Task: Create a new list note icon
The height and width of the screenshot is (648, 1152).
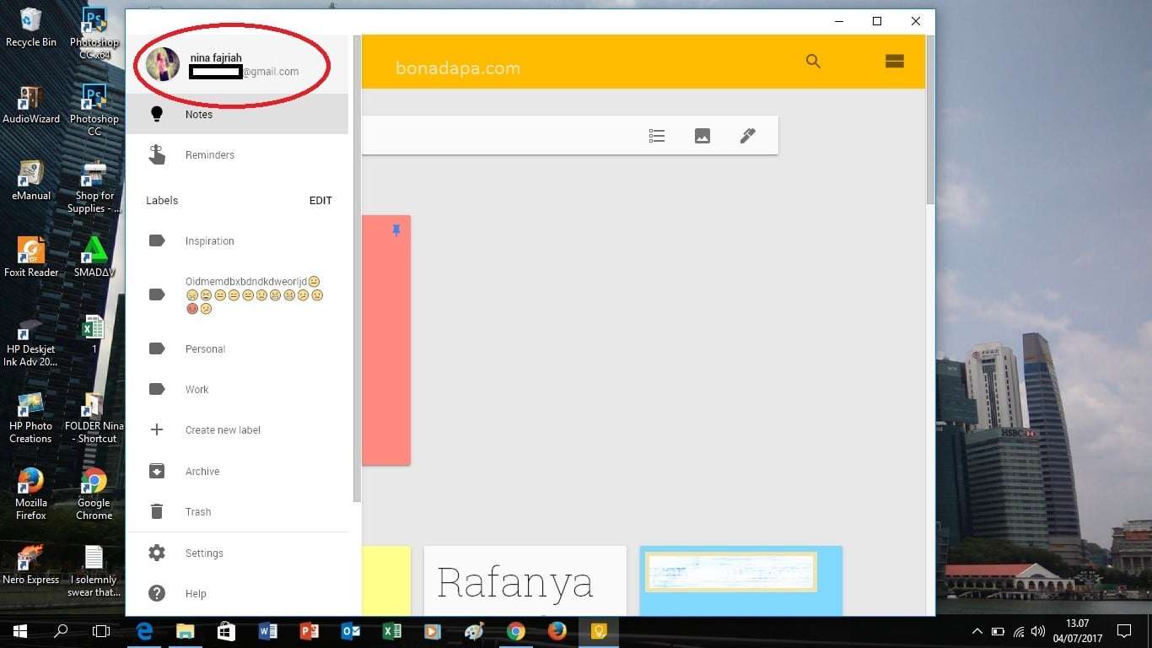Action: (x=657, y=136)
